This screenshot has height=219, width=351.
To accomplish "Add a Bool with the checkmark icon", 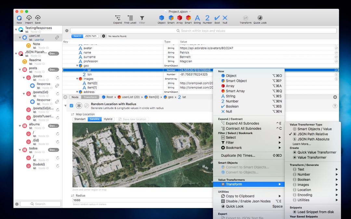I will 217,18.
